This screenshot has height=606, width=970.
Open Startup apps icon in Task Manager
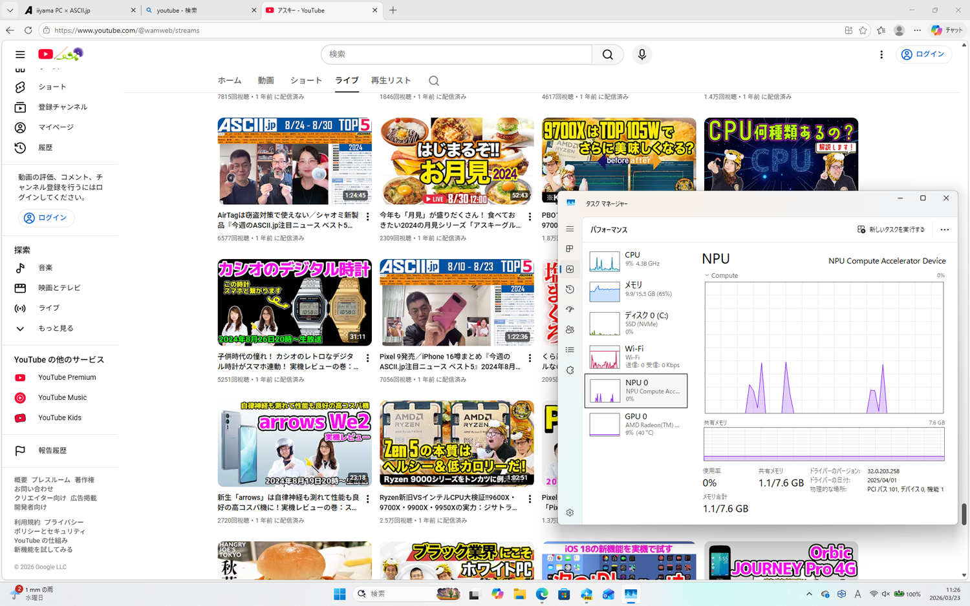(570, 309)
